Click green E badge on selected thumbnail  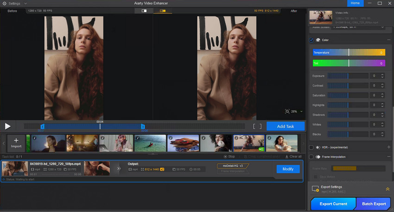tap(261, 149)
